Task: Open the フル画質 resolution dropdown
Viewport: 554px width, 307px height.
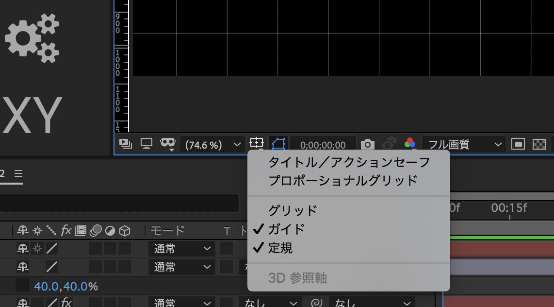Action: coord(463,144)
